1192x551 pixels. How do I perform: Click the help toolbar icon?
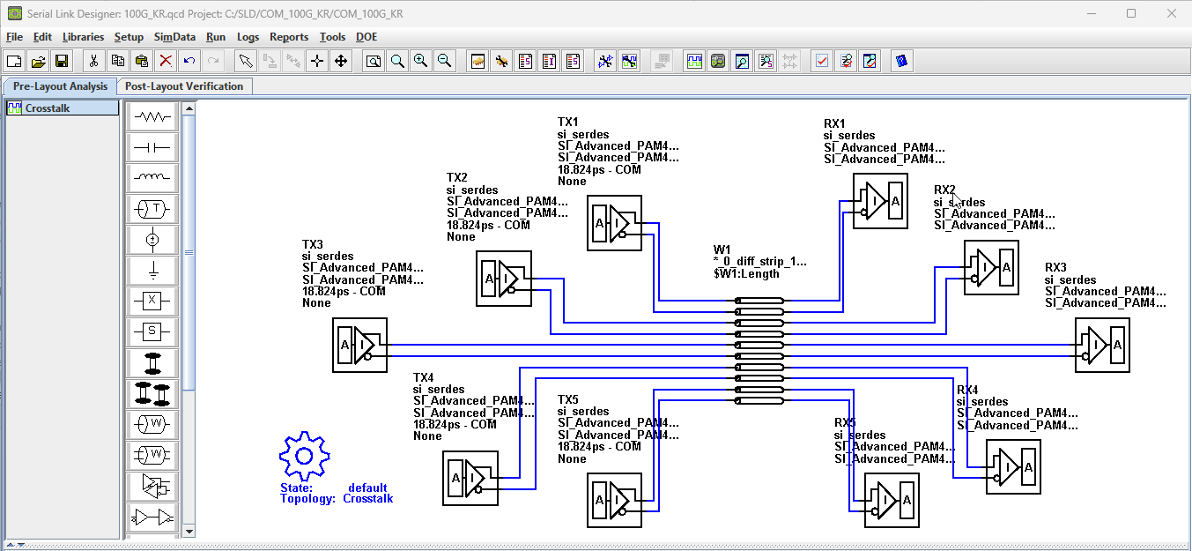[x=901, y=61]
